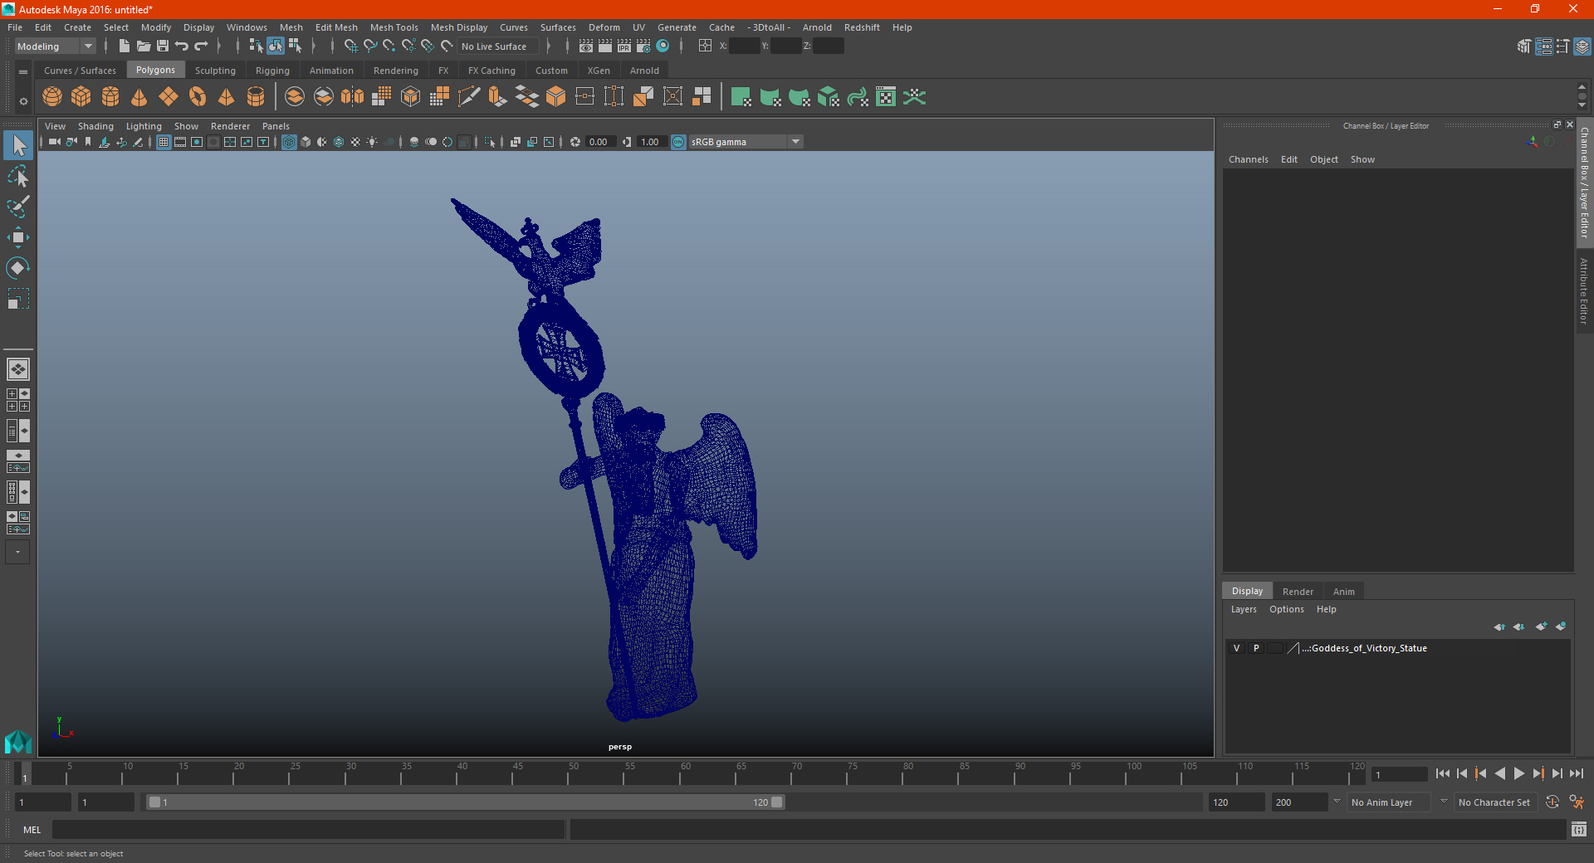Toggle playback P box of statue layer

click(1256, 648)
